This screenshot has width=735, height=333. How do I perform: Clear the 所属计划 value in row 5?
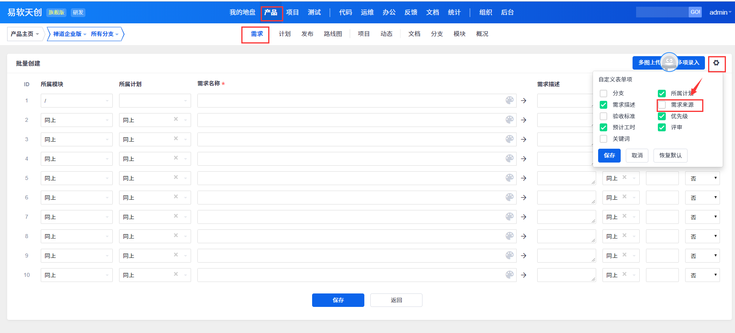tap(176, 177)
